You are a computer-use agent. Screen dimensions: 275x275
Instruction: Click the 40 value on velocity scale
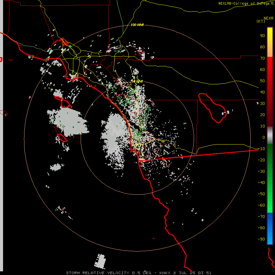262,92
